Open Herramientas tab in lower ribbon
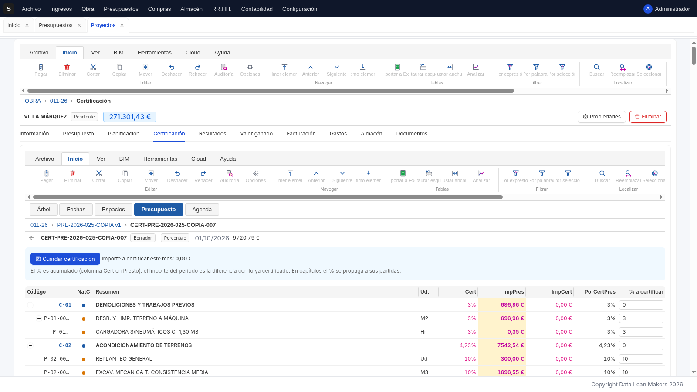This screenshot has height=392, width=697. click(x=160, y=159)
